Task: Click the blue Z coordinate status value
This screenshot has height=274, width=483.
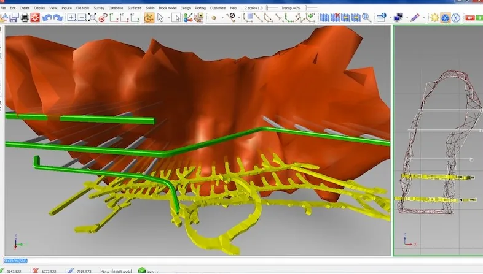Action: coord(84,272)
